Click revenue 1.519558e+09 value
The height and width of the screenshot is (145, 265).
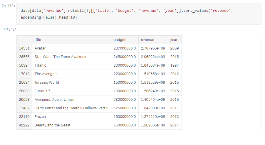[153, 74]
